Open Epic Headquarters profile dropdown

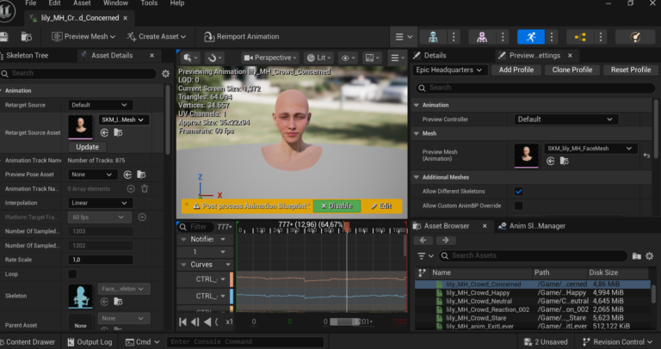449,70
